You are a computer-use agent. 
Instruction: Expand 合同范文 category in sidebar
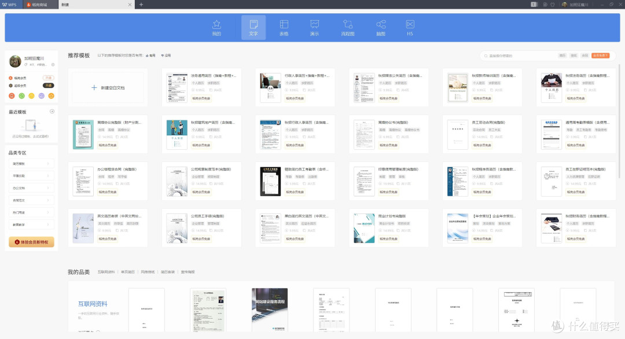[31, 200]
